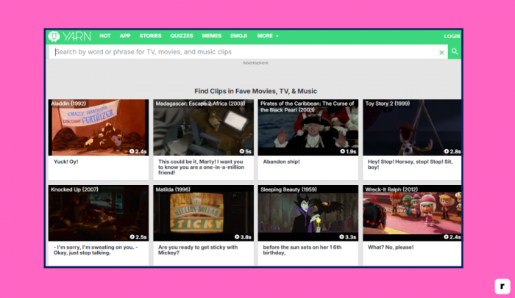Click the LOGIN link
This screenshot has height=298, width=515.
point(452,36)
